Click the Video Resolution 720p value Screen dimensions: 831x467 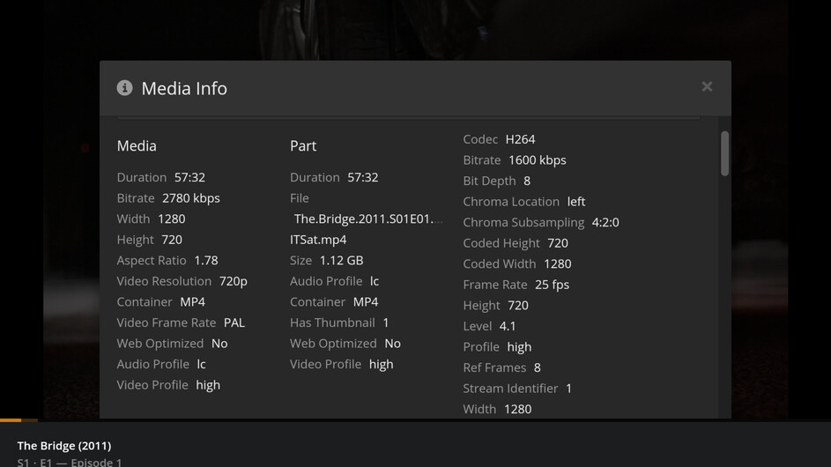[234, 281]
